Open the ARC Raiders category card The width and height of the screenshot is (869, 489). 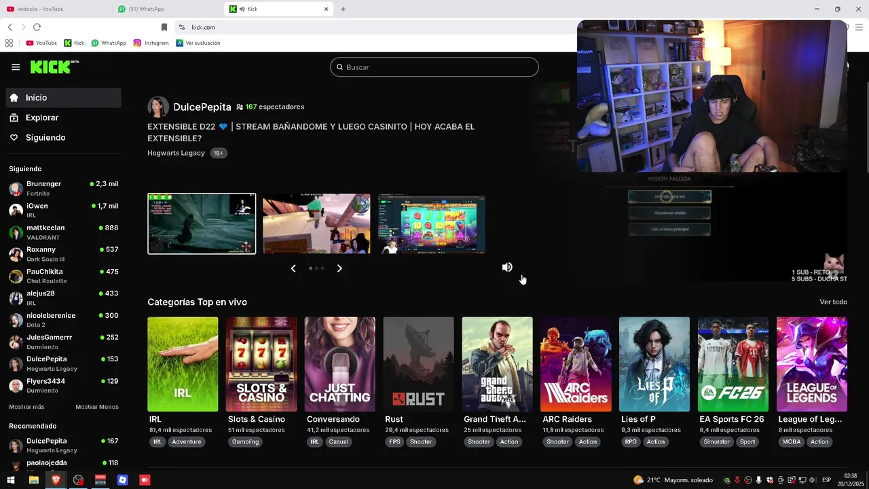click(x=576, y=364)
